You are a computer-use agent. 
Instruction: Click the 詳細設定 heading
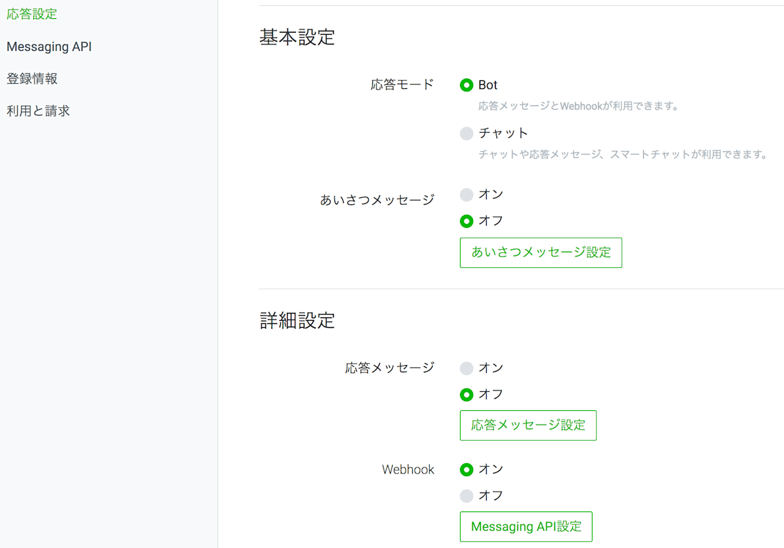pos(297,321)
